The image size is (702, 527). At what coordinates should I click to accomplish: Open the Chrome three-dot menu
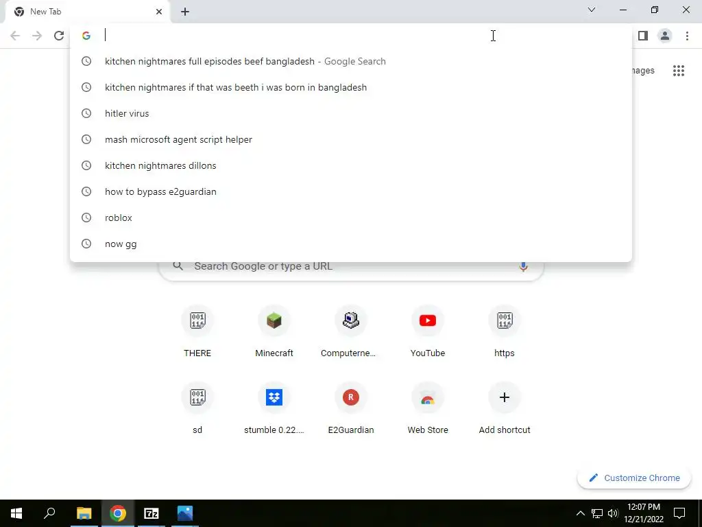click(x=687, y=36)
